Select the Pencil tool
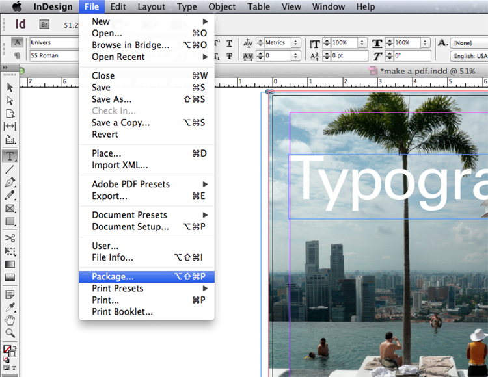488x377 pixels. coord(10,195)
